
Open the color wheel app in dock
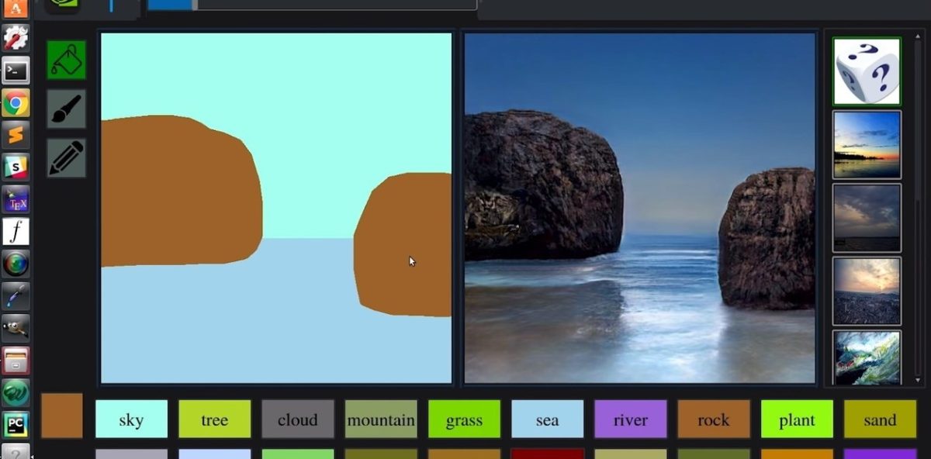(16, 264)
